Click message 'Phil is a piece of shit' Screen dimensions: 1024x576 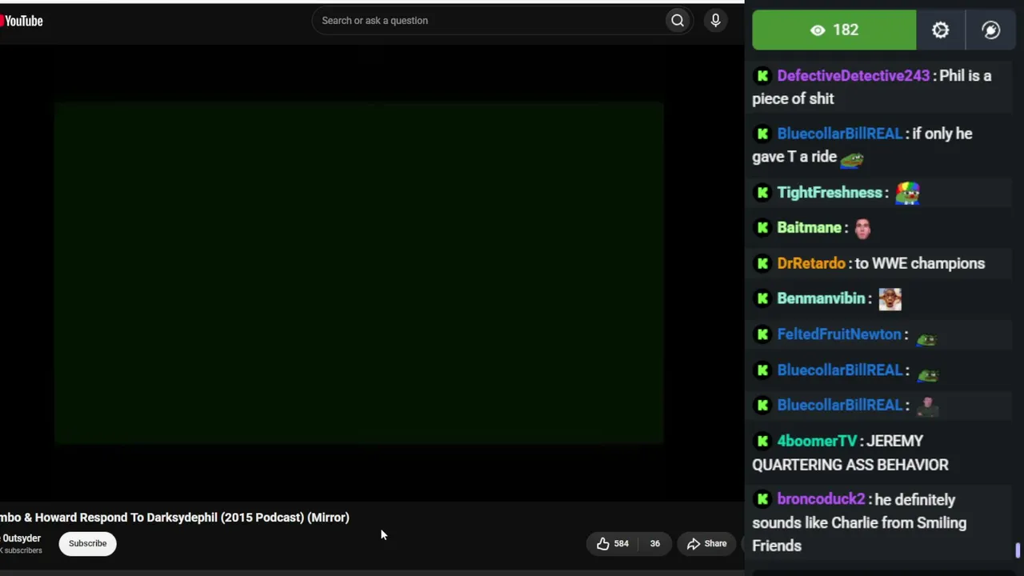tap(872, 87)
